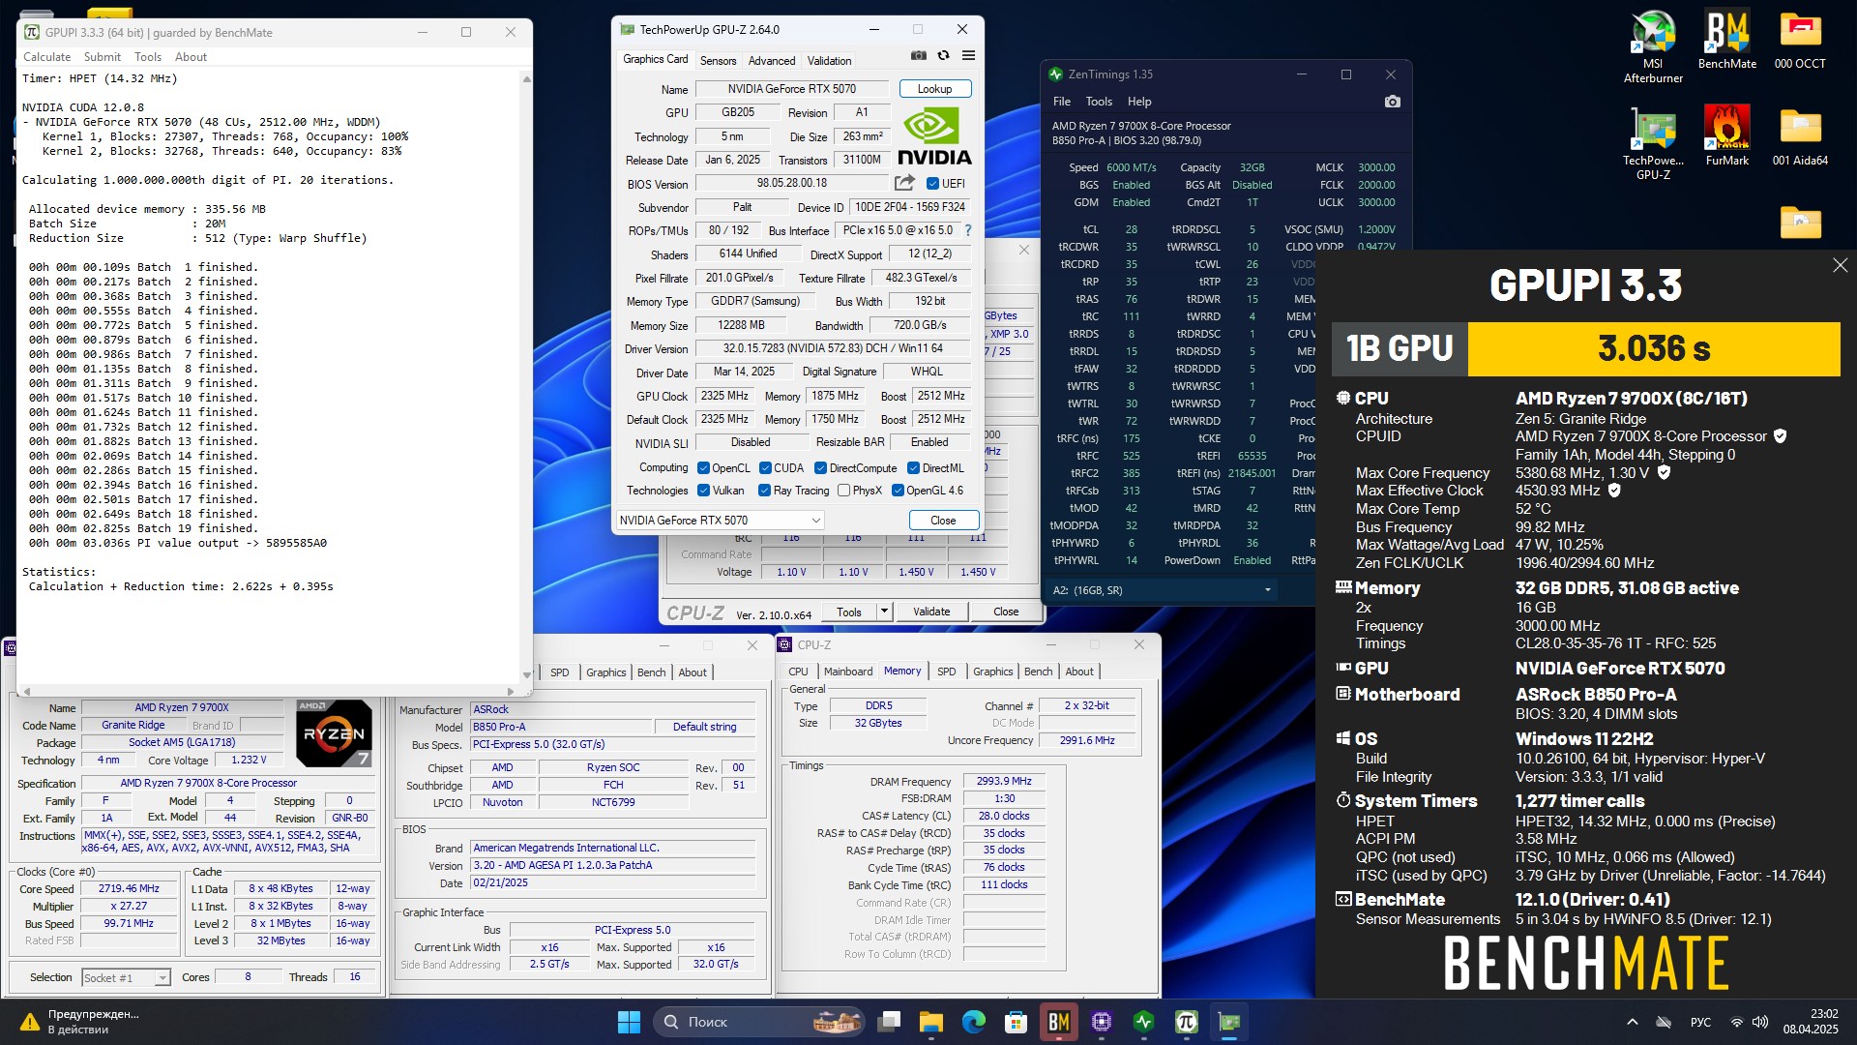Open the GPU selection dropdown in GPU-Z
This screenshot has height=1045, width=1857.
click(x=721, y=521)
